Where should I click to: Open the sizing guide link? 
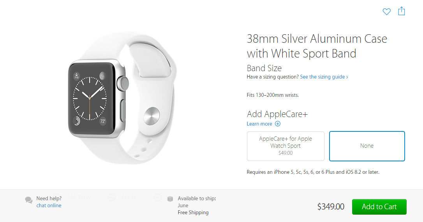(x=323, y=77)
